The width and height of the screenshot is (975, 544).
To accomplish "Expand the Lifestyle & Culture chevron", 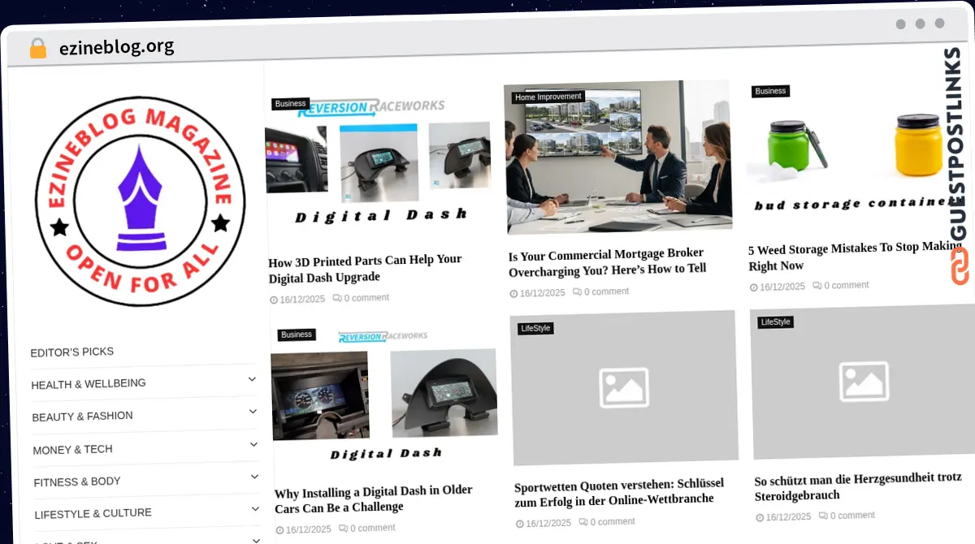I will [x=255, y=508].
